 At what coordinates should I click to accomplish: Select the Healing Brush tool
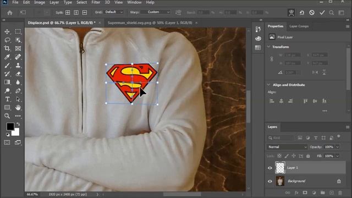(18, 57)
